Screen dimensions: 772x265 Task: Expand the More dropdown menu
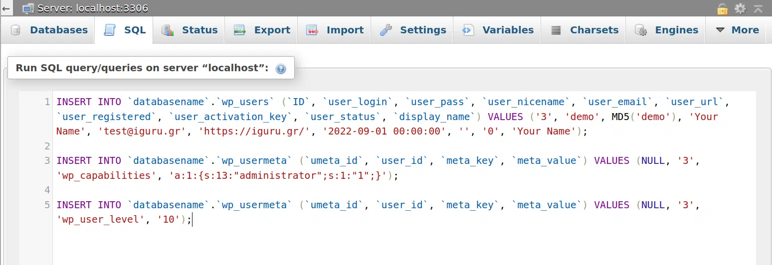coord(737,30)
